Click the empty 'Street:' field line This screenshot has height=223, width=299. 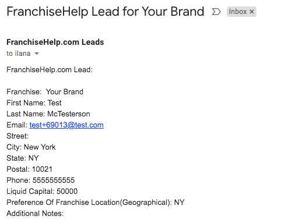point(17,136)
